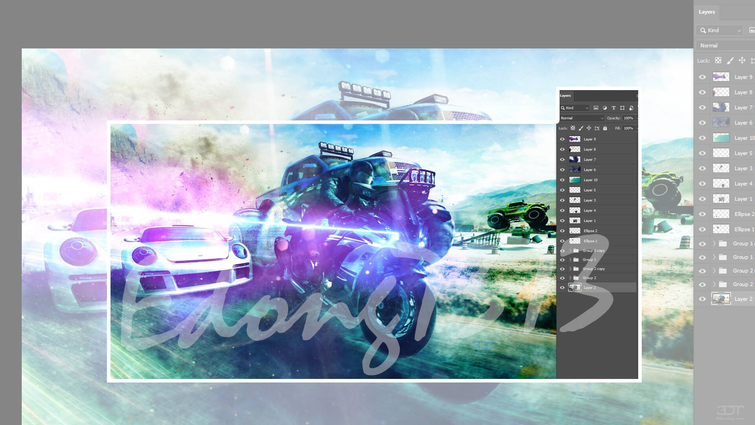Viewport: 755px width, 425px height.
Task: Click type layer filter 'T' icon in inset panel
Action: (x=613, y=108)
